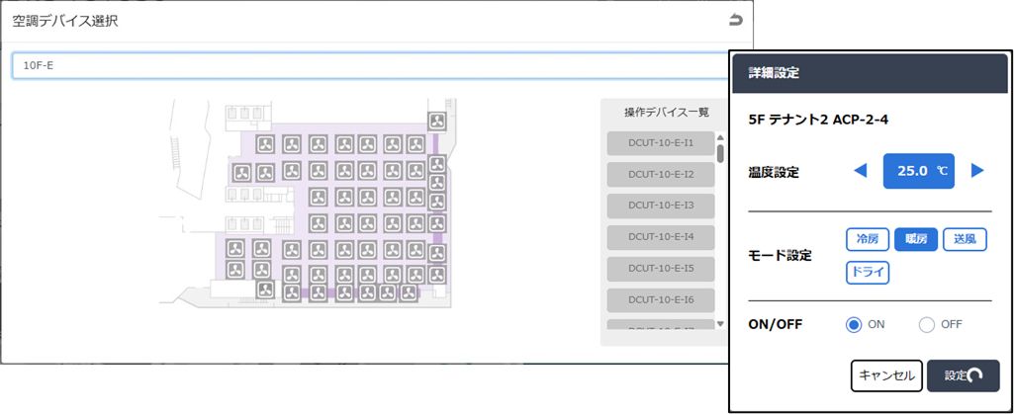Click the 25.0 ℃ temperature value
Screen dimensions: 1014x414
coord(918,171)
